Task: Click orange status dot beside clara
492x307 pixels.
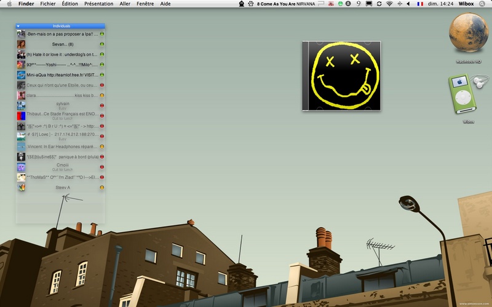Action: [x=101, y=95]
